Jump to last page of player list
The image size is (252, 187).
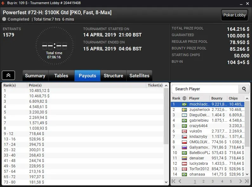pyautogui.click(x=247, y=181)
